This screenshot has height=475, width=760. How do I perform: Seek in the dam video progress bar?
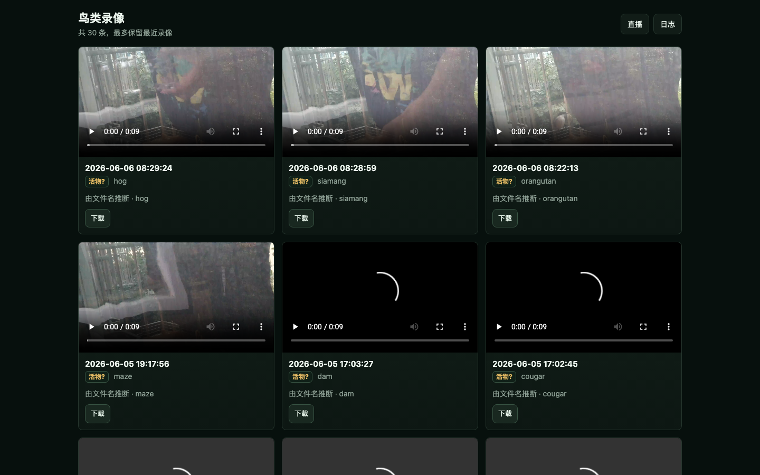coord(380,340)
